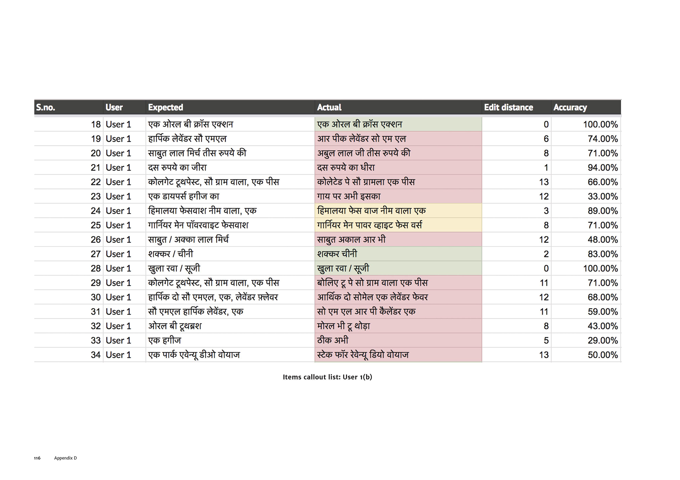Image resolution: width=680 pixels, height=480 pixels.
Task: Click the "User" column header
Action: point(114,108)
